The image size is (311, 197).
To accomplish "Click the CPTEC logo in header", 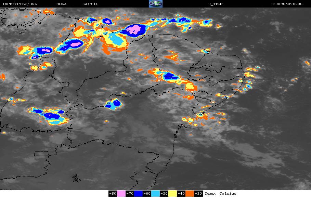I will tap(156, 4).
